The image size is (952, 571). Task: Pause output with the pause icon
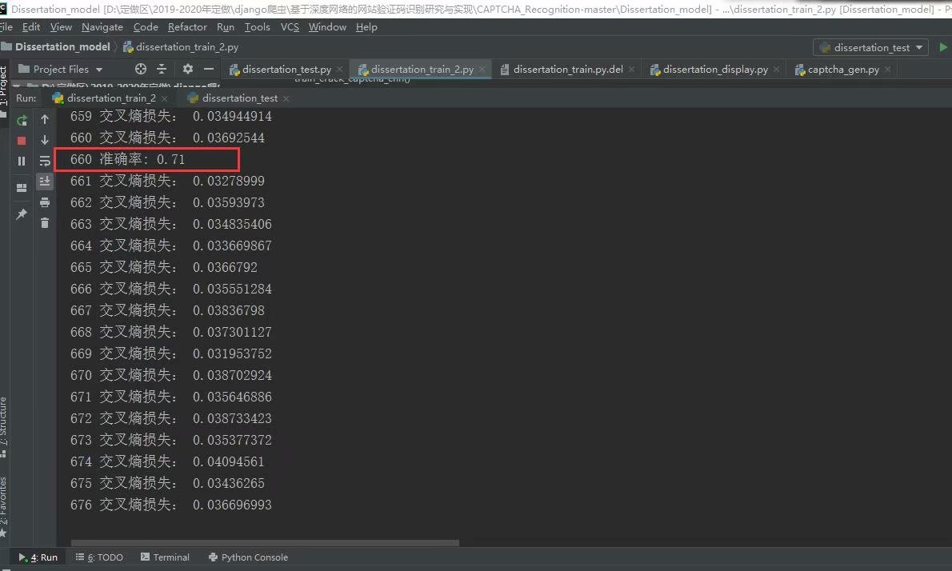pyautogui.click(x=22, y=161)
